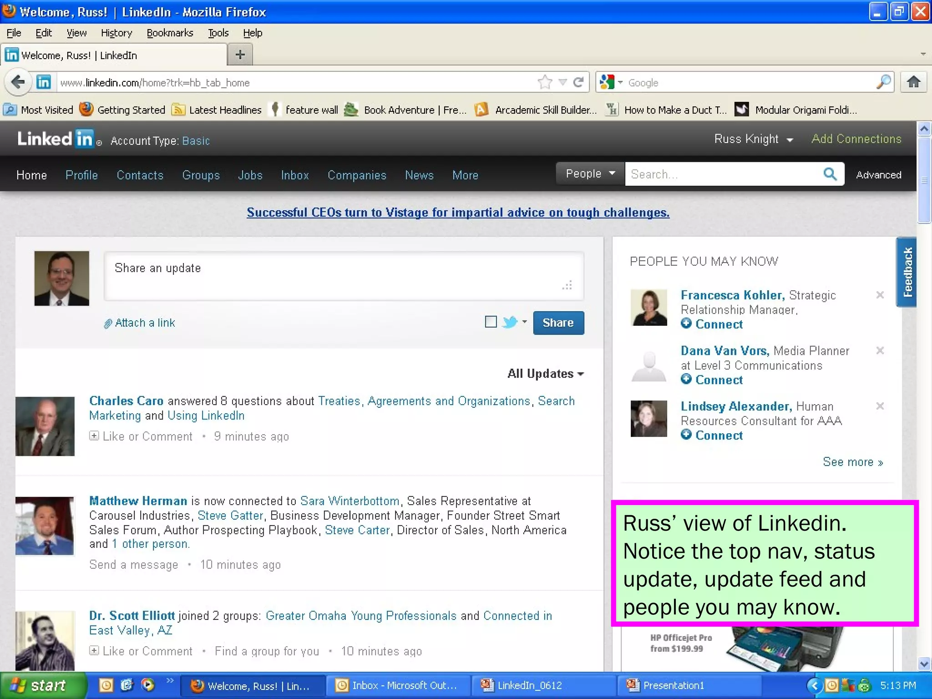This screenshot has height=699, width=932.
Task: Connect with Dana Van Vors
Action: [x=712, y=380]
